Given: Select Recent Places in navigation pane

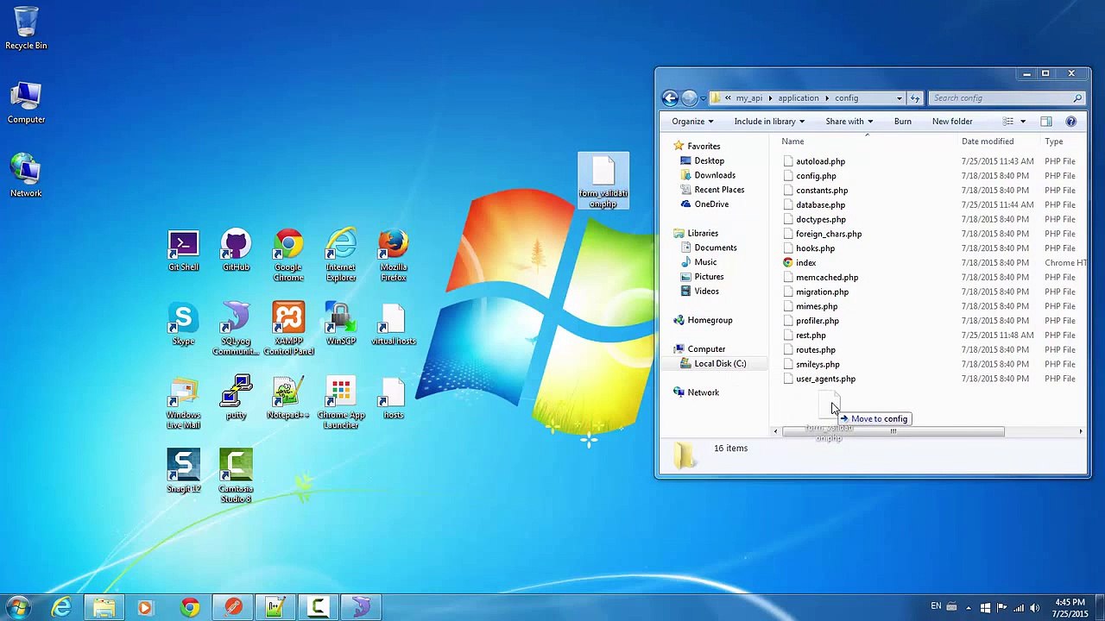Looking at the screenshot, I should [719, 190].
